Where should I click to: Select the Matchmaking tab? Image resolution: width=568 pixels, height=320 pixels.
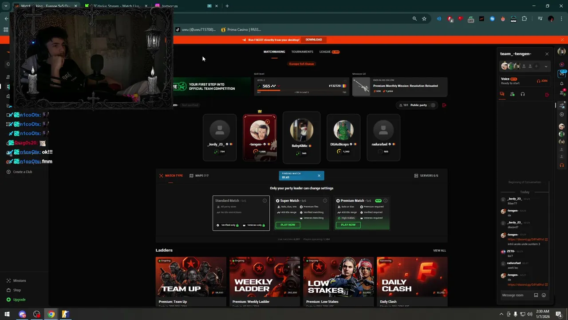(x=274, y=52)
